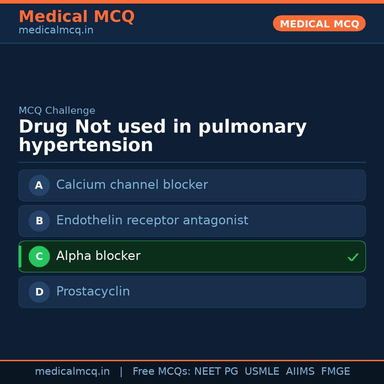
Task: Click the Medical MCQ header title
Action: (x=76, y=17)
